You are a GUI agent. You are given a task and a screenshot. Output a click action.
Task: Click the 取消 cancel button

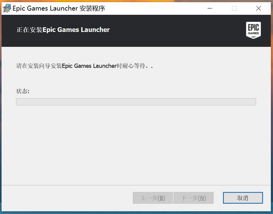tap(243, 198)
